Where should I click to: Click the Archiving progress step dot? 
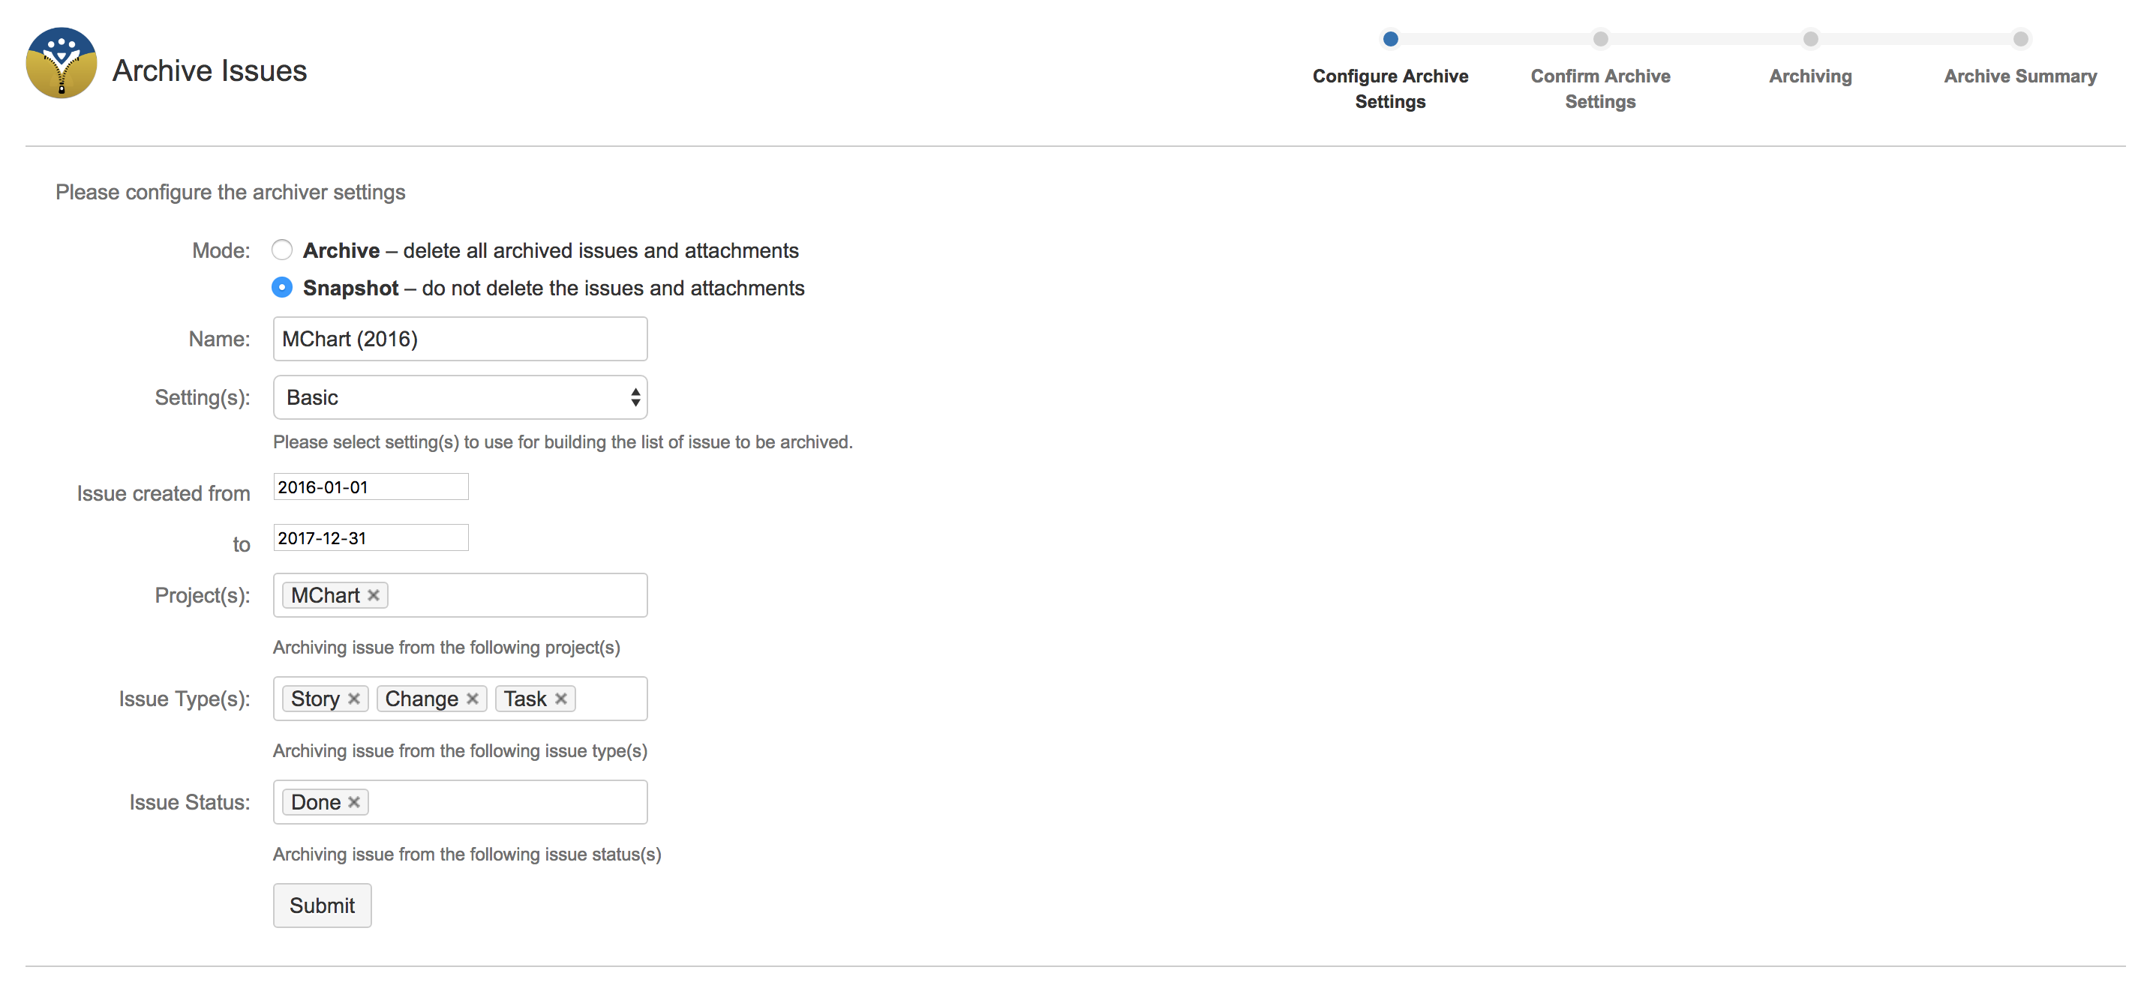(1810, 39)
